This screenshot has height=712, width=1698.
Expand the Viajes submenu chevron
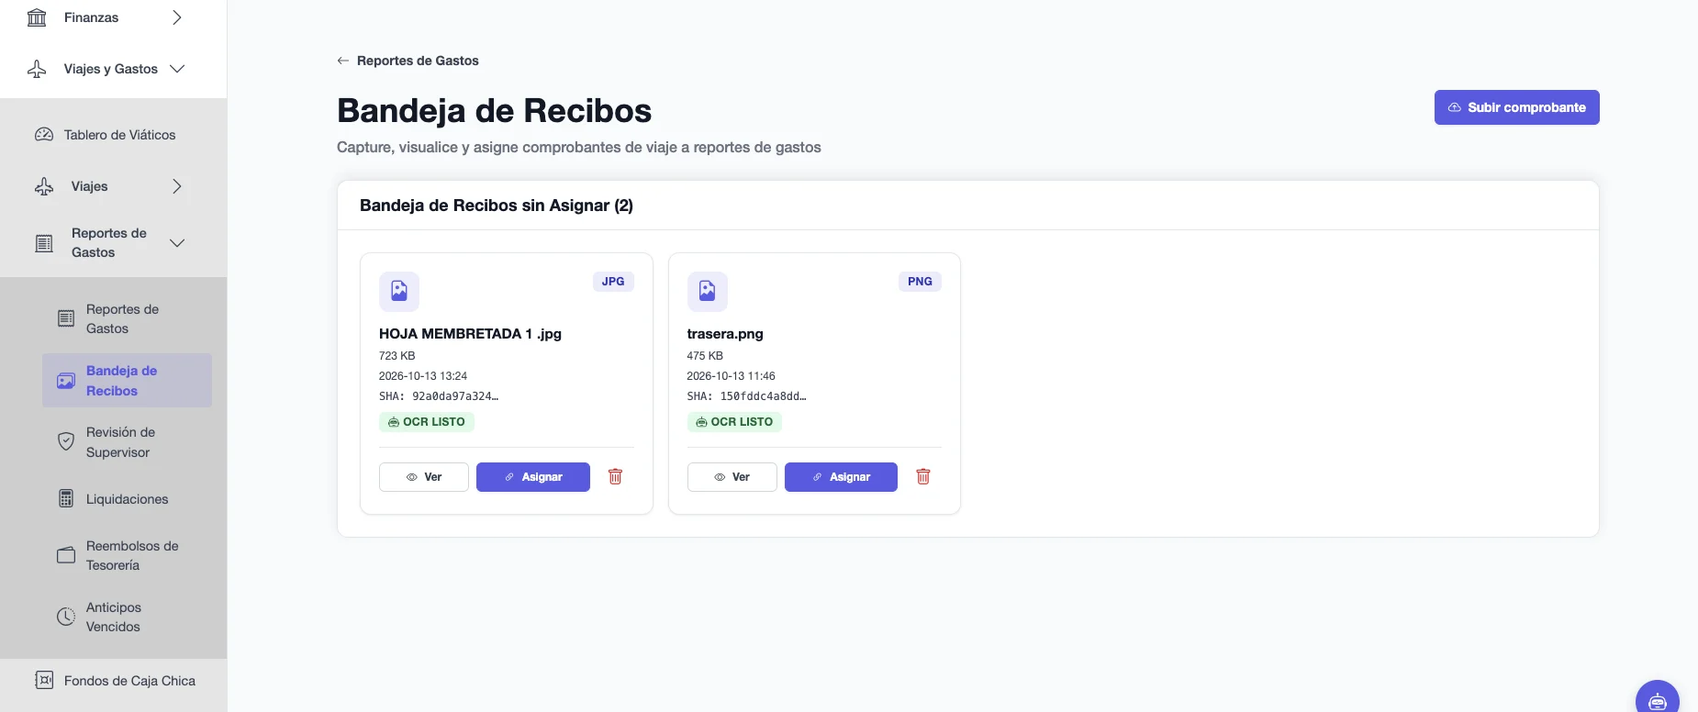point(177,186)
